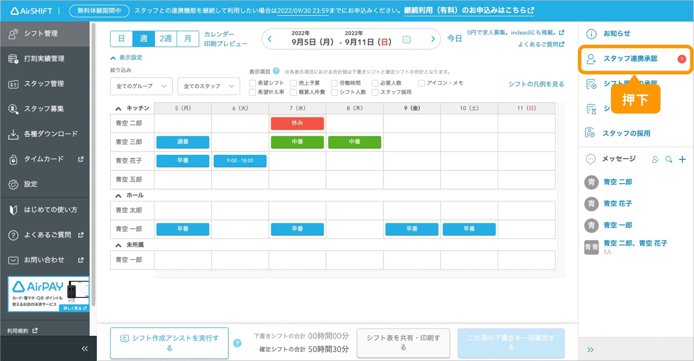Open 打刻実績管理 in the sidebar
Screen dimensions: 694x361
click(44, 59)
